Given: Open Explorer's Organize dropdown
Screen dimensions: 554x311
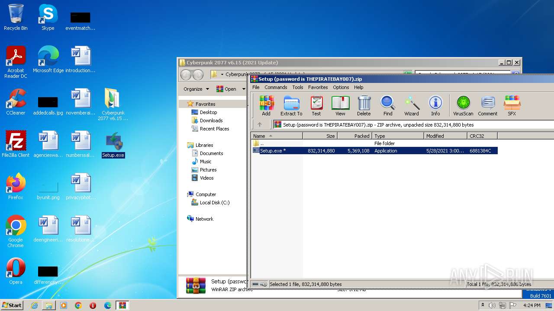Looking at the screenshot, I should click(196, 89).
